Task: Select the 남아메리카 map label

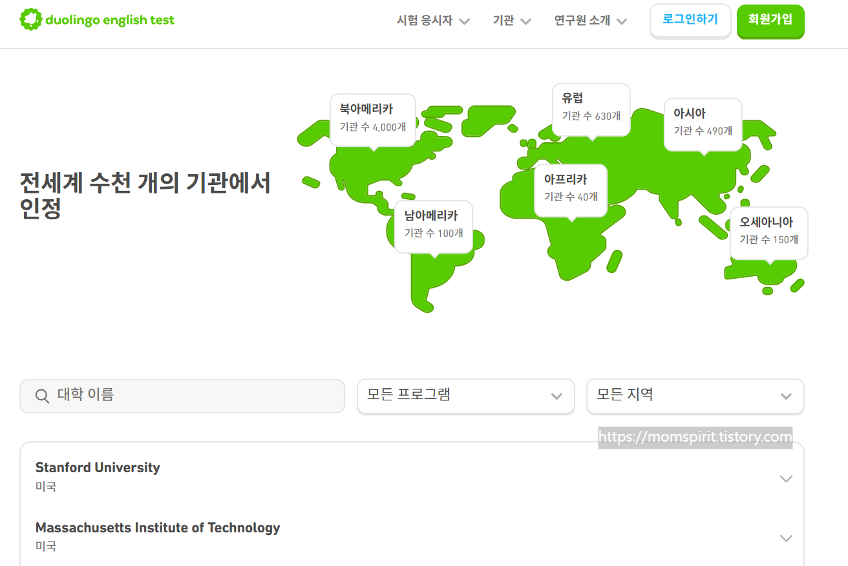Action: point(434,226)
